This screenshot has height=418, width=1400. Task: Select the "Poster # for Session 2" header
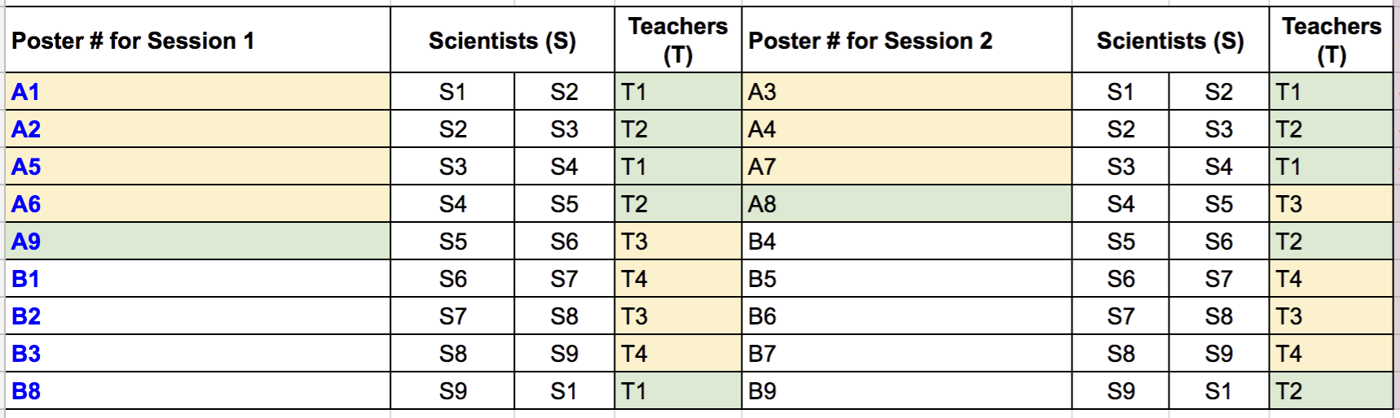[x=870, y=41]
